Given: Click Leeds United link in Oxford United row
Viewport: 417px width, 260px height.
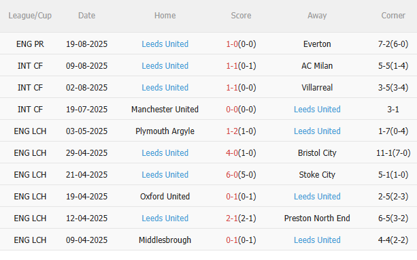Looking at the screenshot, I should (317, 197).
